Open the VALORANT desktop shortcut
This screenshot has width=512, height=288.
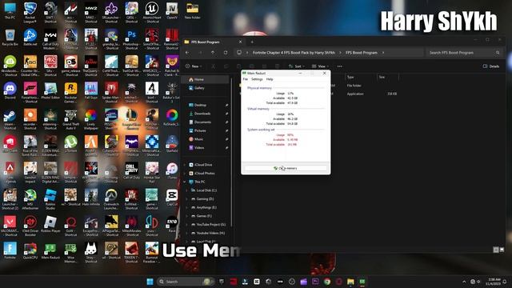click(10, 226)
